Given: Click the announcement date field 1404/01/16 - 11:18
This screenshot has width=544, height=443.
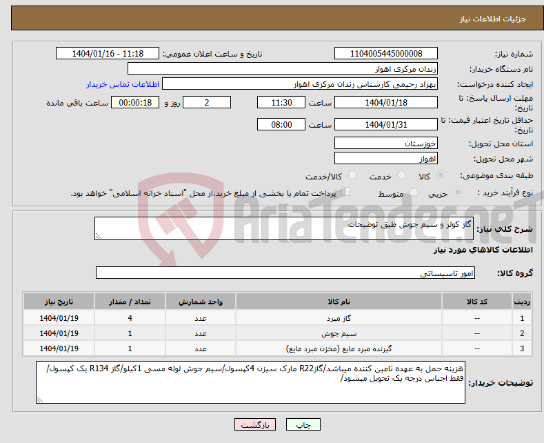Looking at the screenshot, I should 107,53.
